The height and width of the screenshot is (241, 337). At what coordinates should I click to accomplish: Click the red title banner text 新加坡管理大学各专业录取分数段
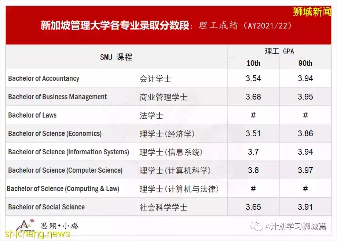(x=115, y=25)
